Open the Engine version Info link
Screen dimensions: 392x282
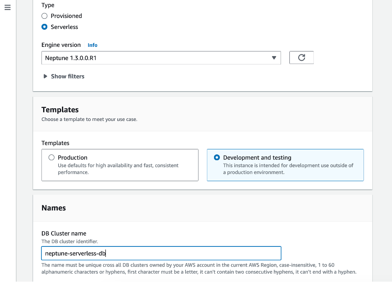pos(93,45)
